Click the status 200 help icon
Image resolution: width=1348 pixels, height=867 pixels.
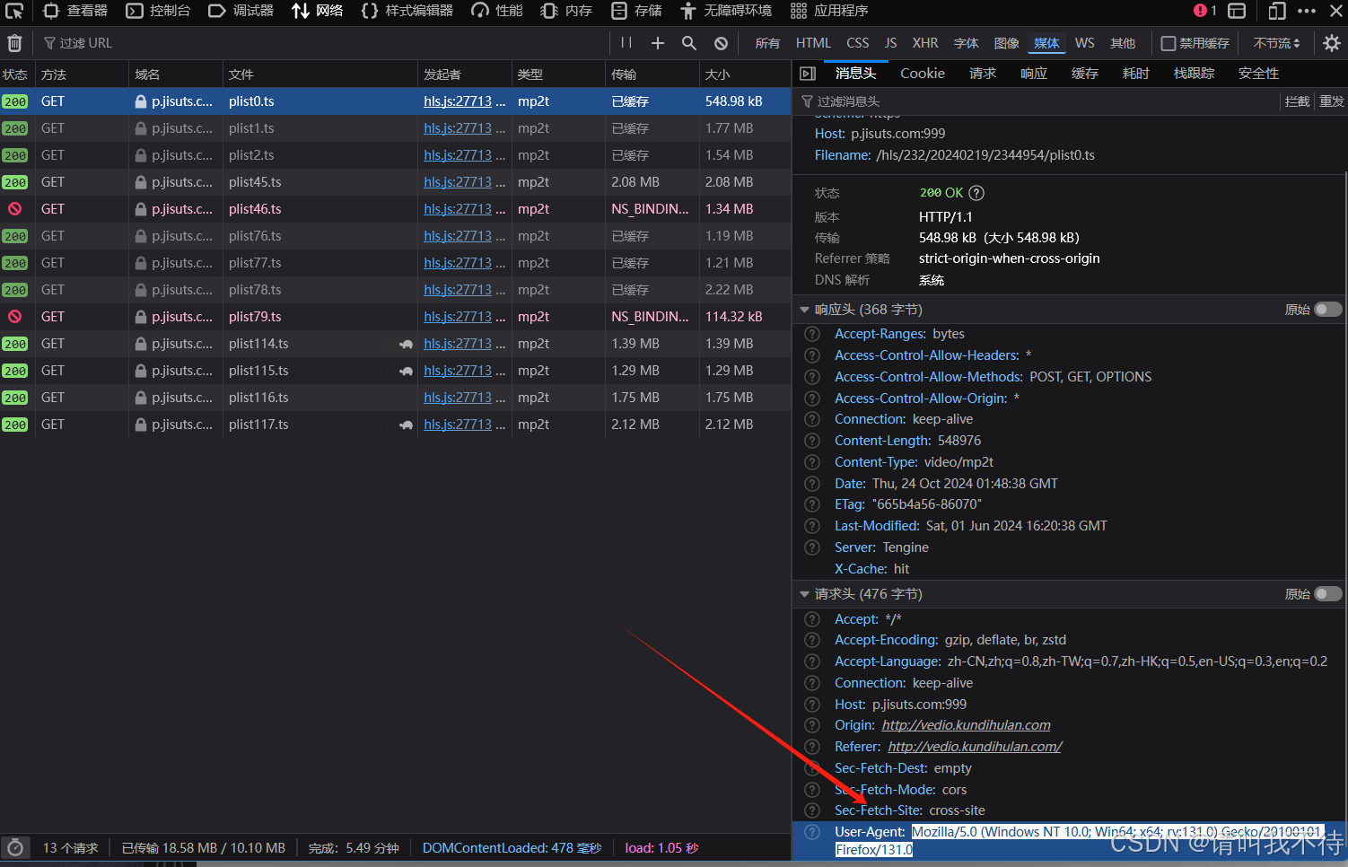click(x=976, y=193)
